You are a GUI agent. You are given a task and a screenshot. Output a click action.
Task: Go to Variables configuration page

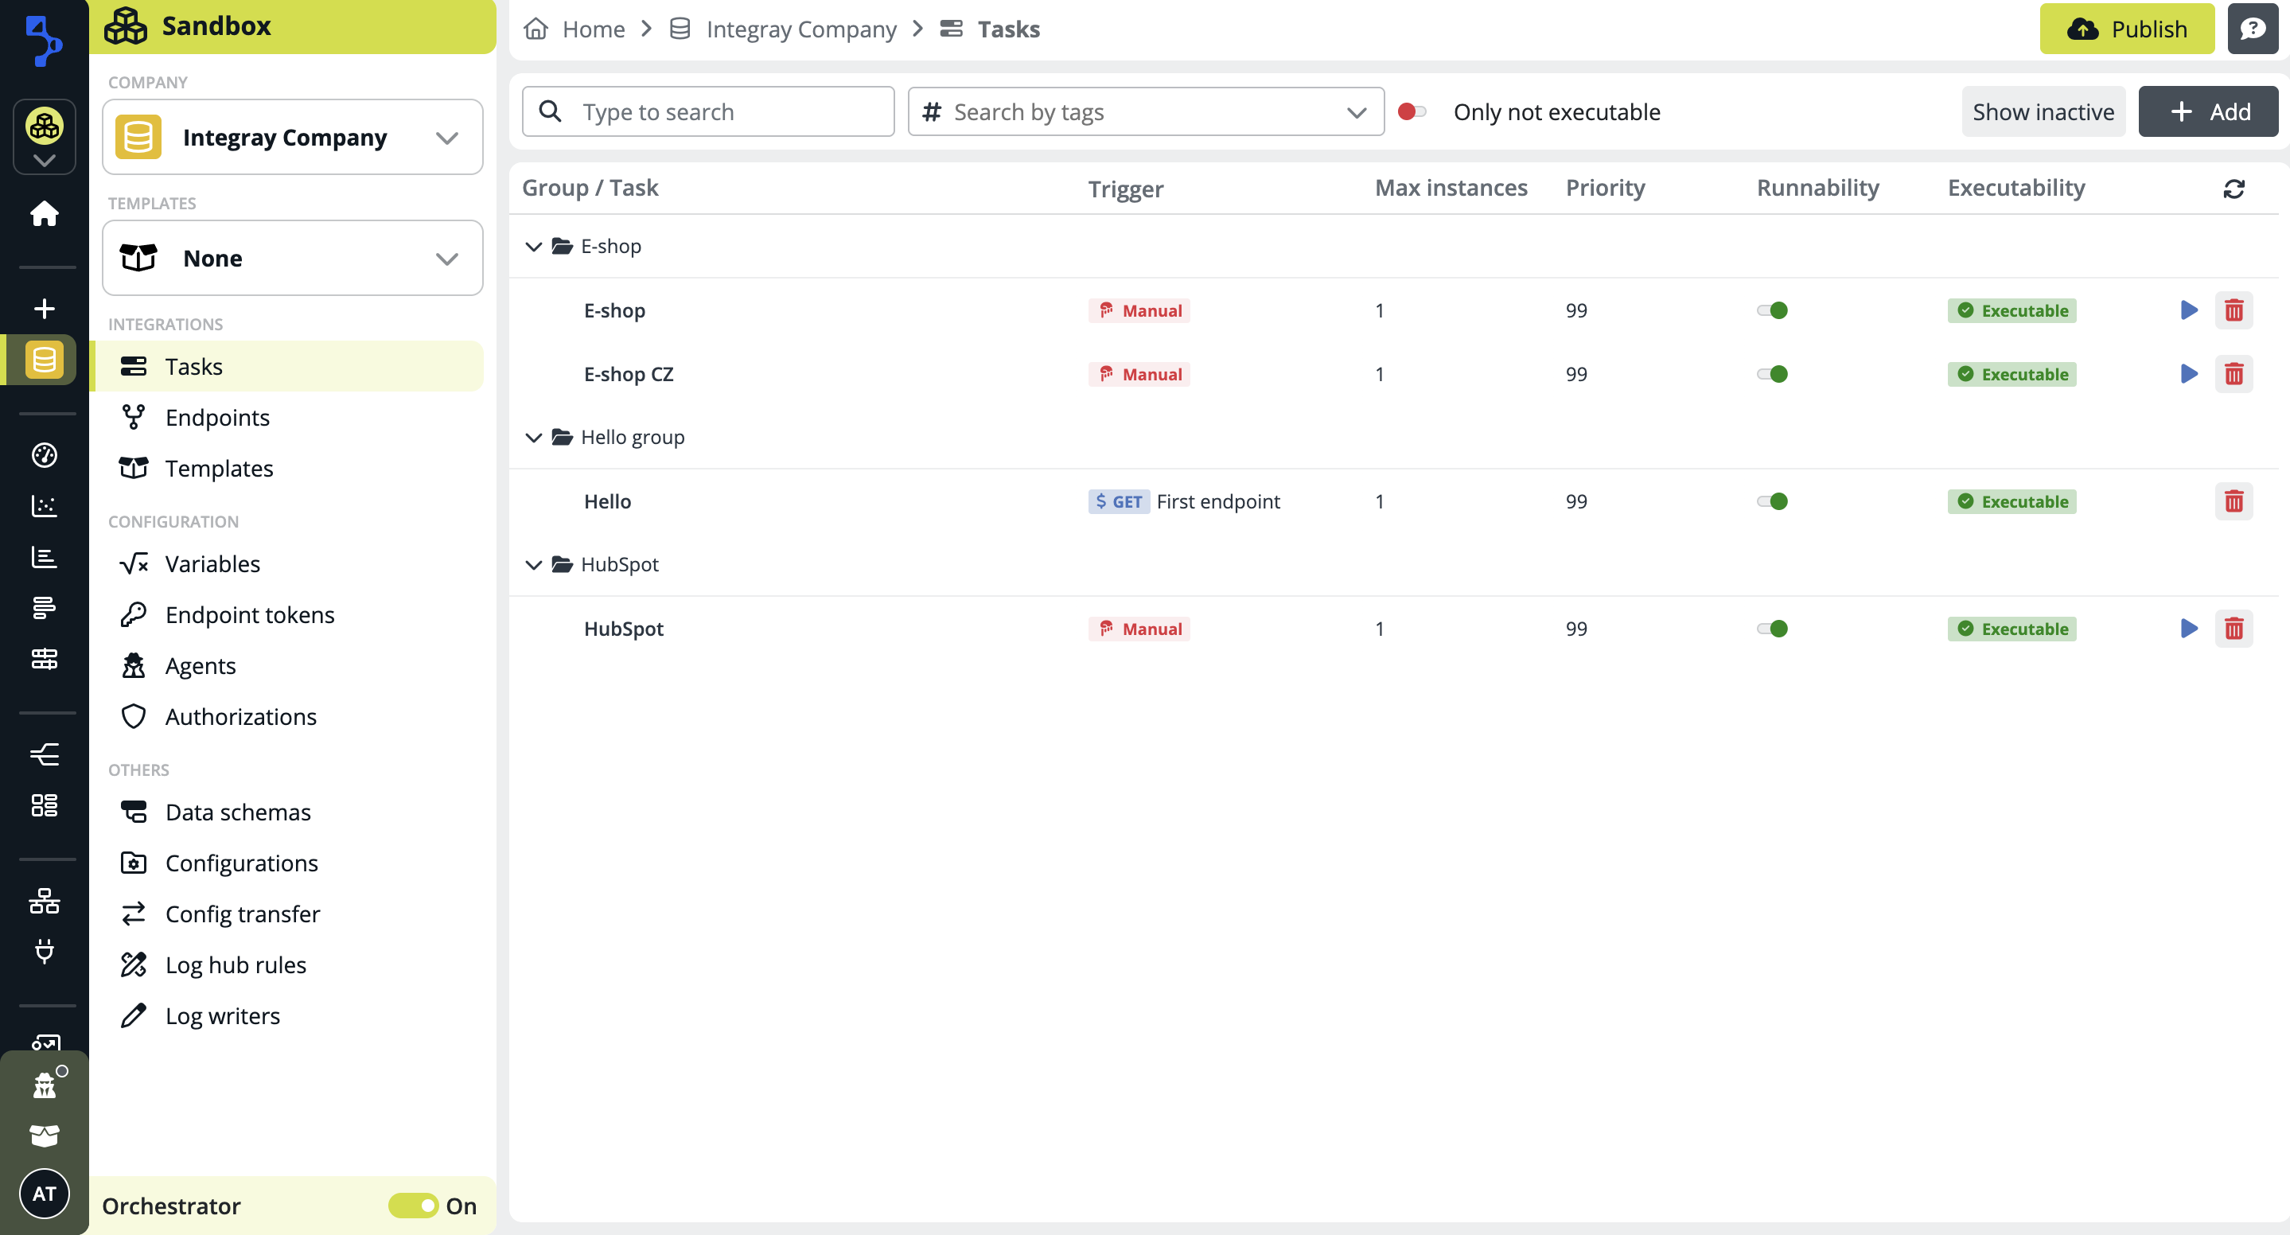[212, 563]
